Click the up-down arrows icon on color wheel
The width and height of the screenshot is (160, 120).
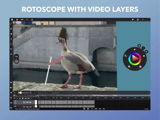point(144,56)
